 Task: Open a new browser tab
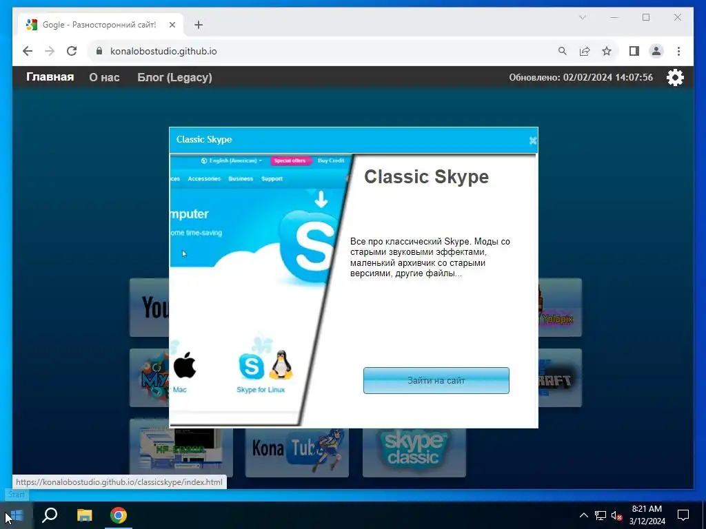[199, 25]
